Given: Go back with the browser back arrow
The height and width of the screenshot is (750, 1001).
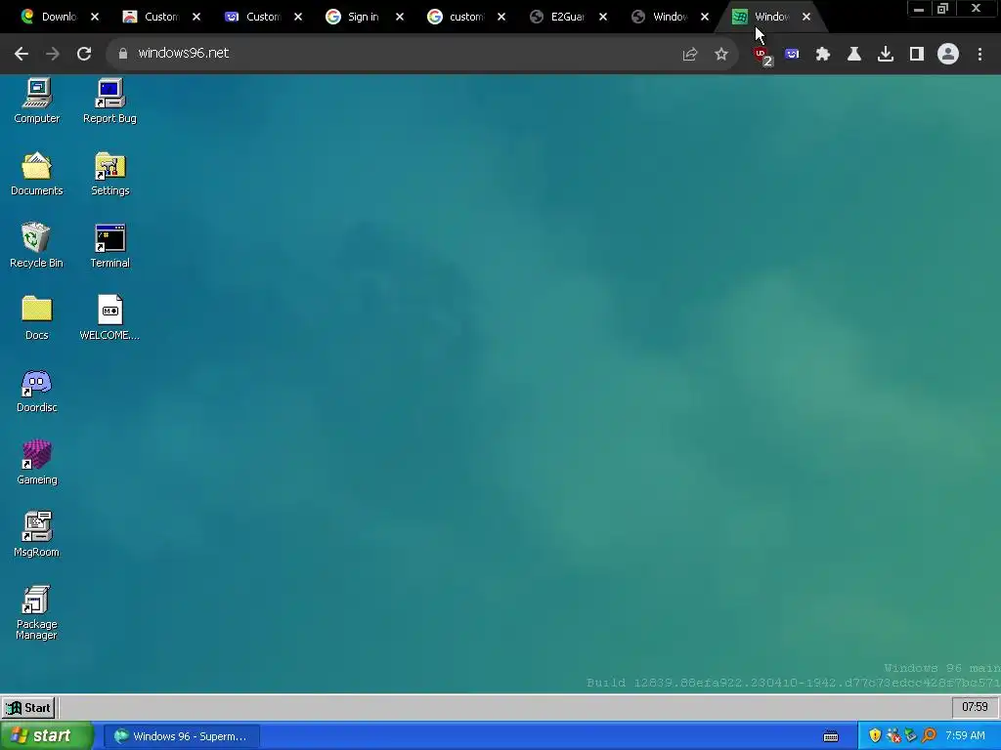Looking at the screenshot, I should (x=22, y=54).
